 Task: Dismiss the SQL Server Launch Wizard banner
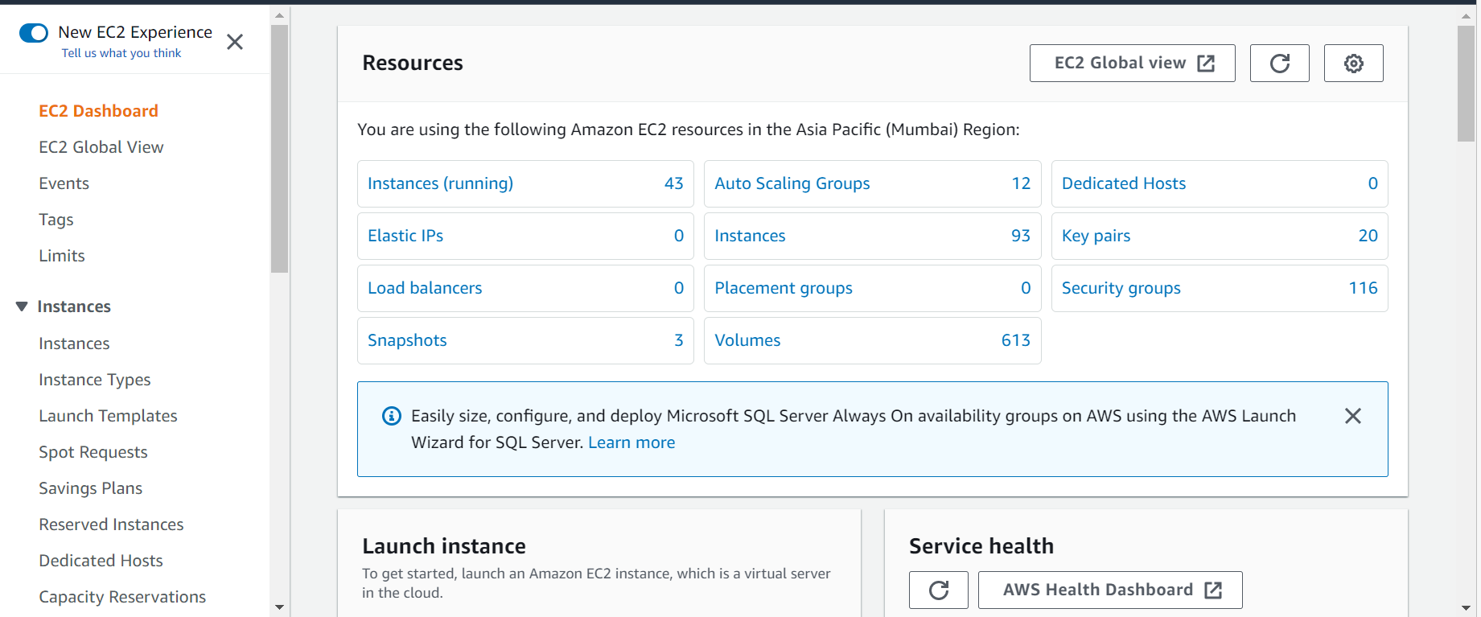point(1353,416)
